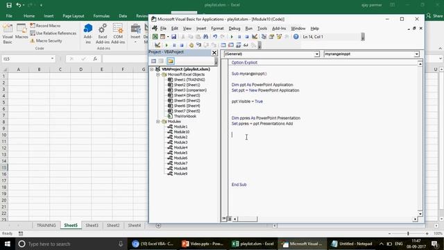Click Macro Security in Excel ribbon
This screenshot has width=444, height=250.
tap(46, 41)
